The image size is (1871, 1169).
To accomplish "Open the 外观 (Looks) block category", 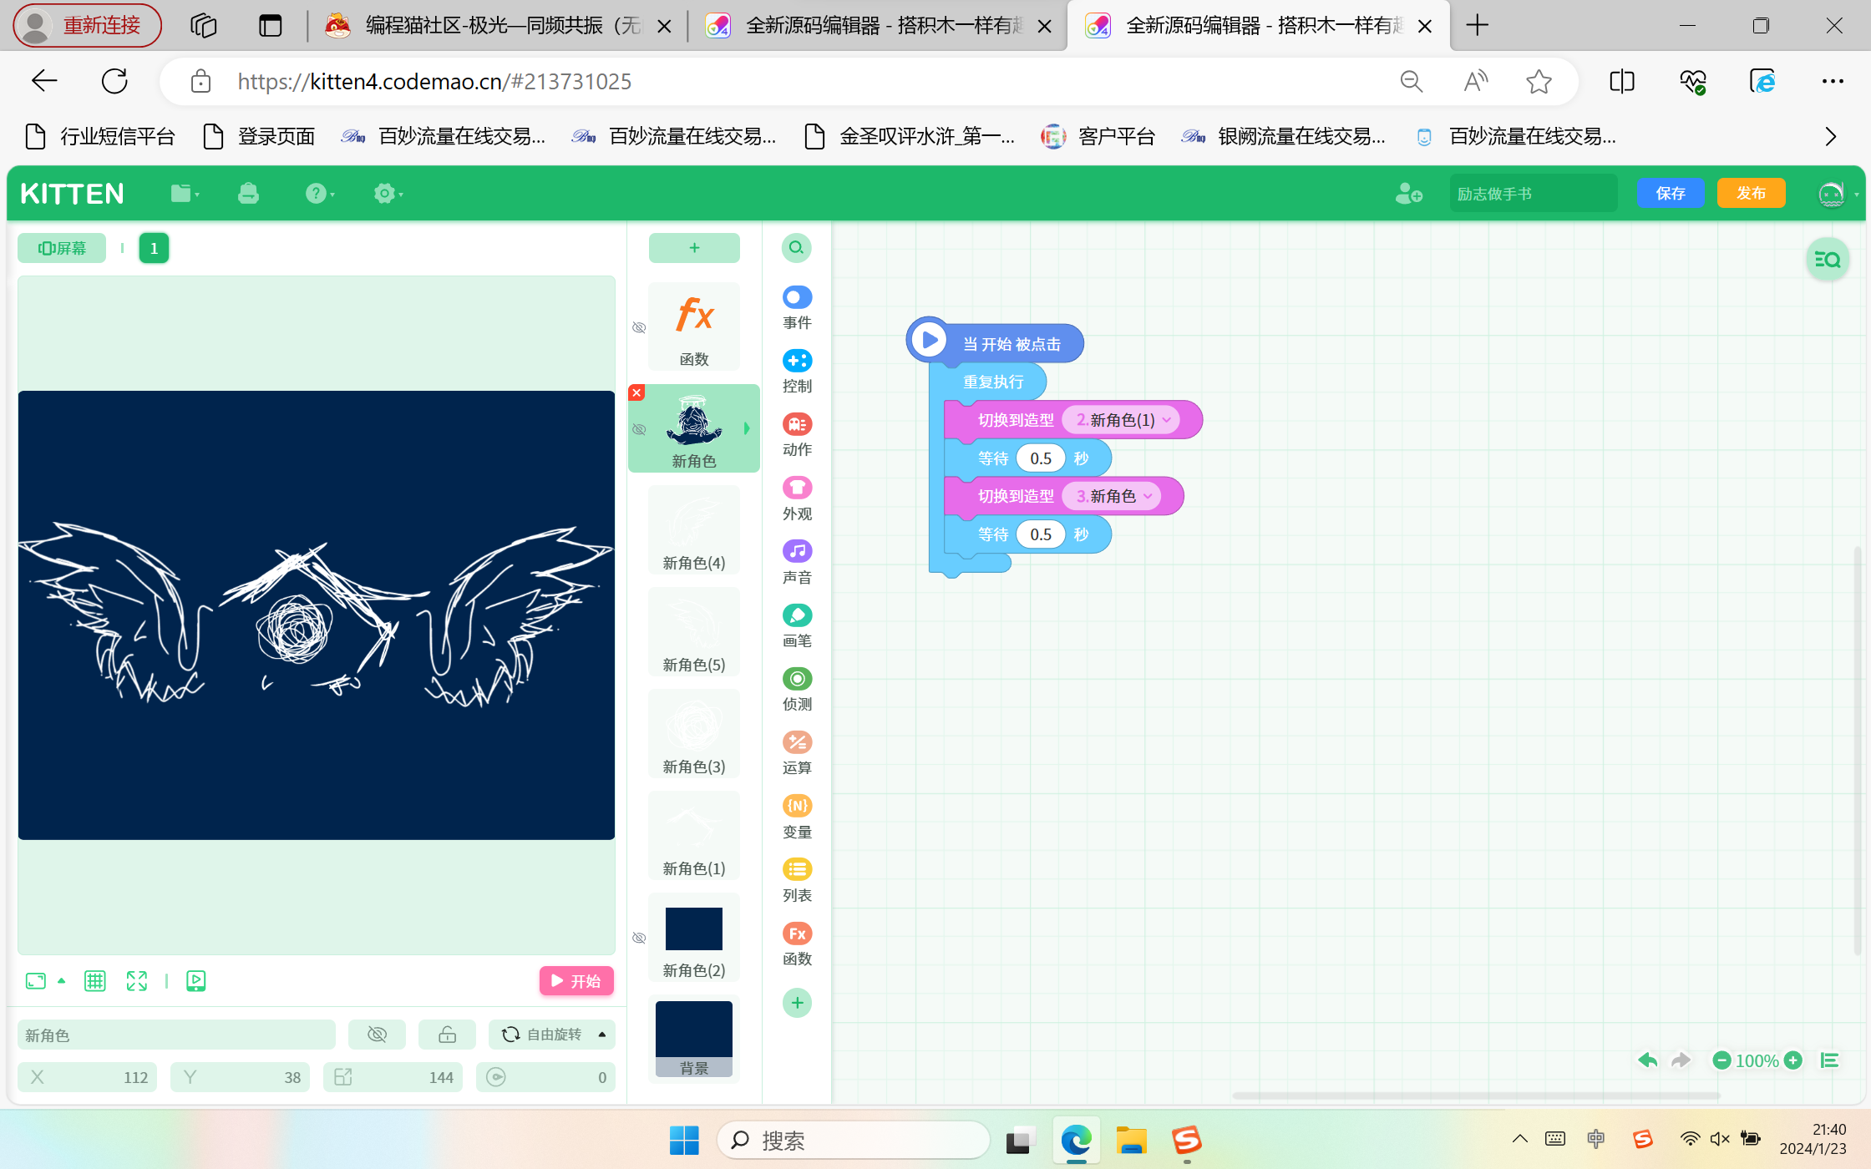I will pos(797,499).
